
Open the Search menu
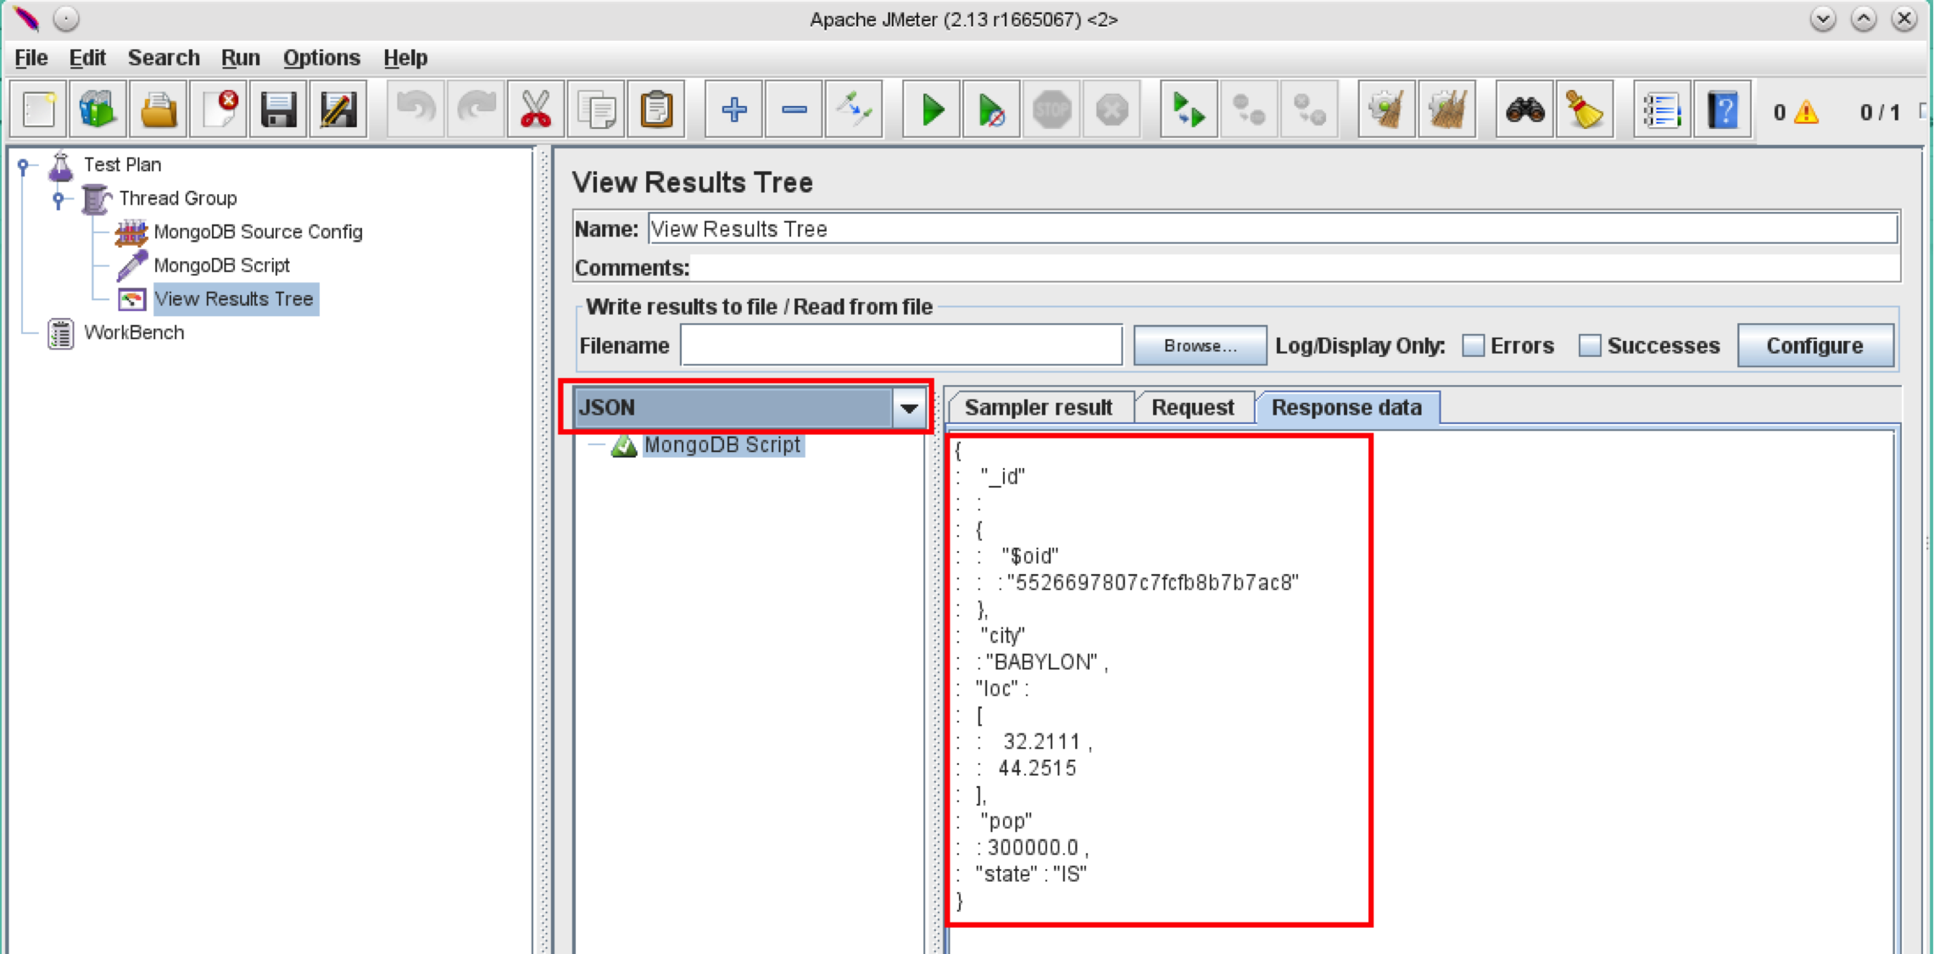164,58
